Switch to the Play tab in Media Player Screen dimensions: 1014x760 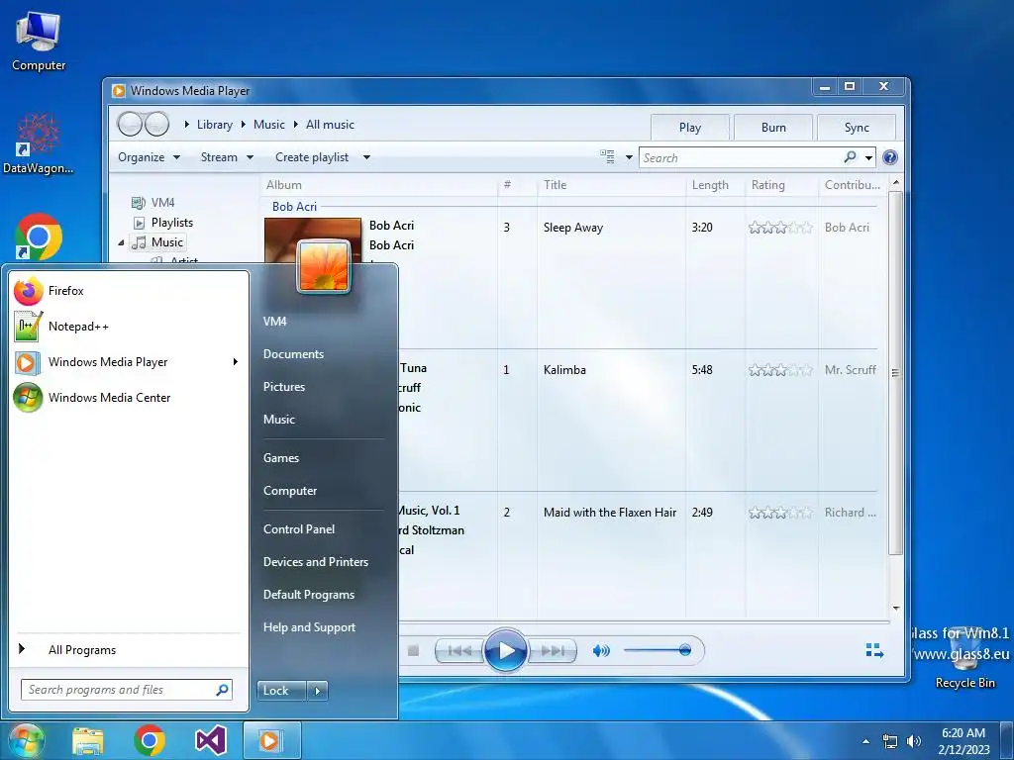690,128
